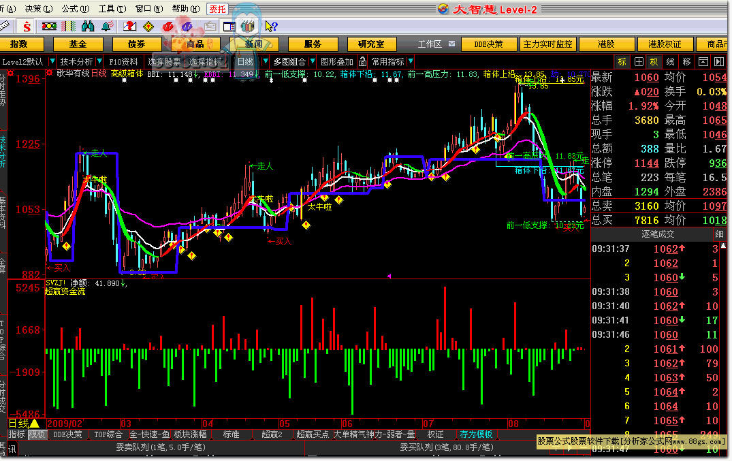Viewport: 732px width, 461px height.
Task: Select the 标准 template tab
Action: coord(231,434)
